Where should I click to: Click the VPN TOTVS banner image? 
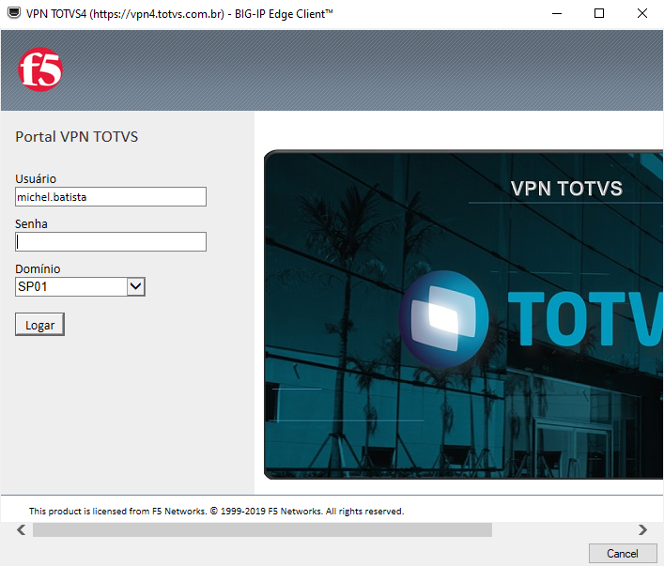pos(463,314)
